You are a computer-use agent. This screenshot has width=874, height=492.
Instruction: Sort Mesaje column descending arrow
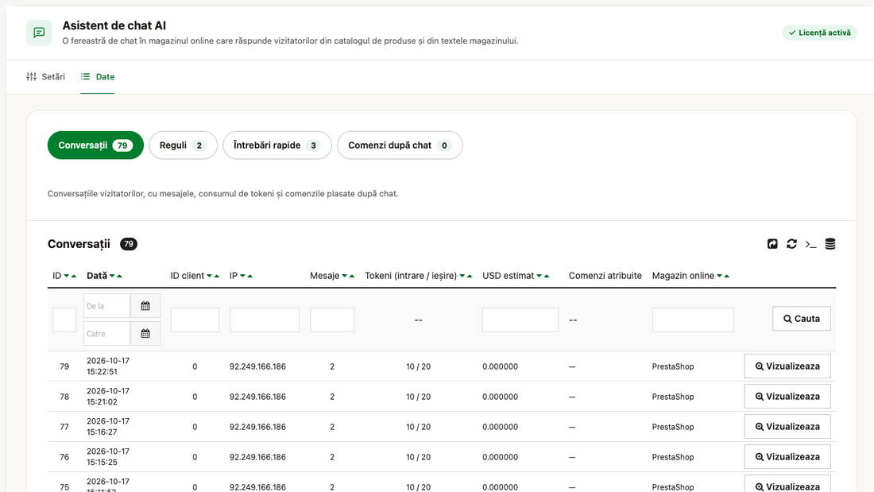pos(345,276)
